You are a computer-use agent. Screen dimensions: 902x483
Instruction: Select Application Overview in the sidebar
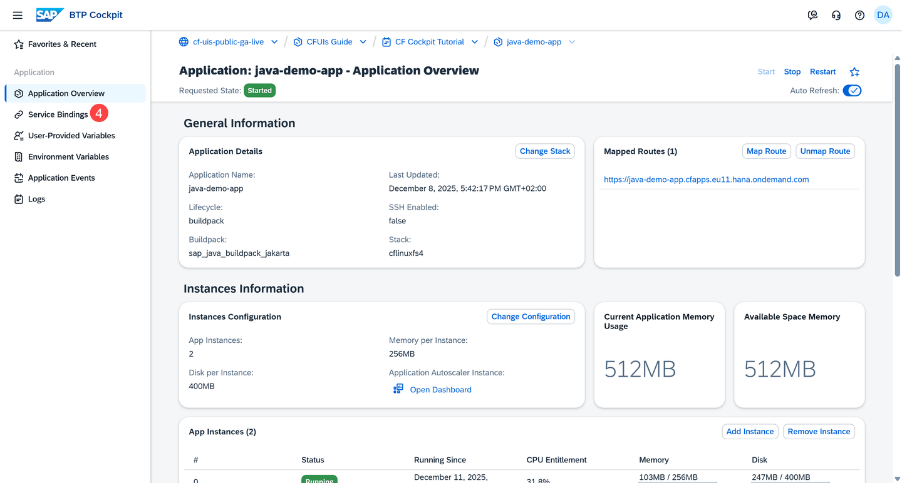pyautogui.click(x=75, y=93)
